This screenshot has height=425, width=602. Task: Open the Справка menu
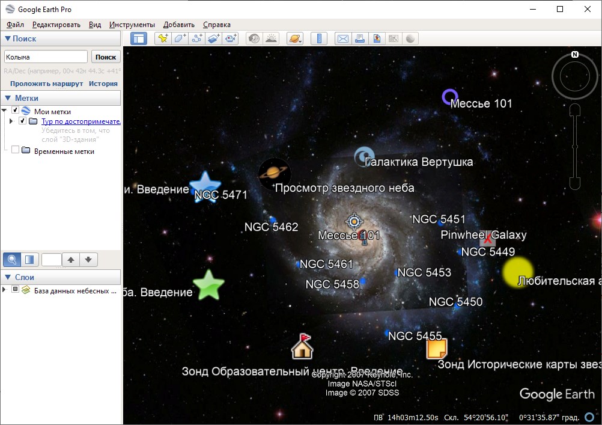[217, 25]
